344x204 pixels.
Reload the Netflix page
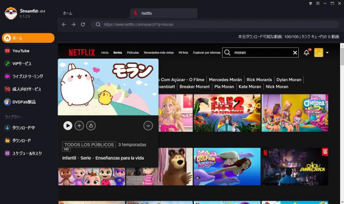83,25
